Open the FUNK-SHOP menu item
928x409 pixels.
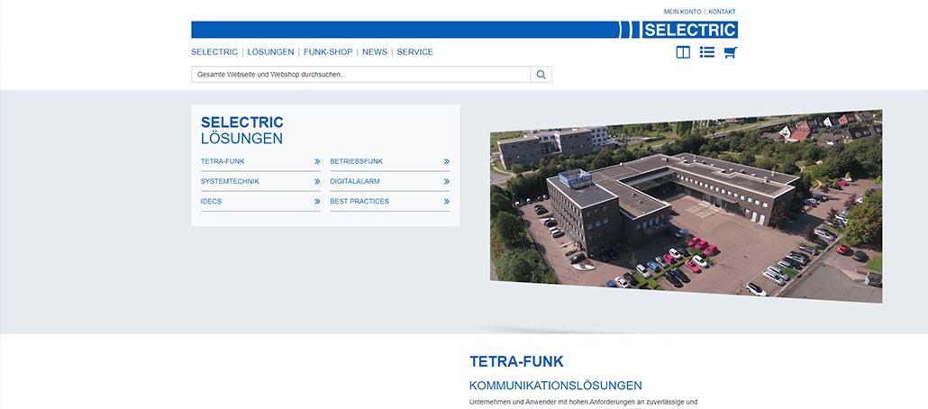point(328,52)
